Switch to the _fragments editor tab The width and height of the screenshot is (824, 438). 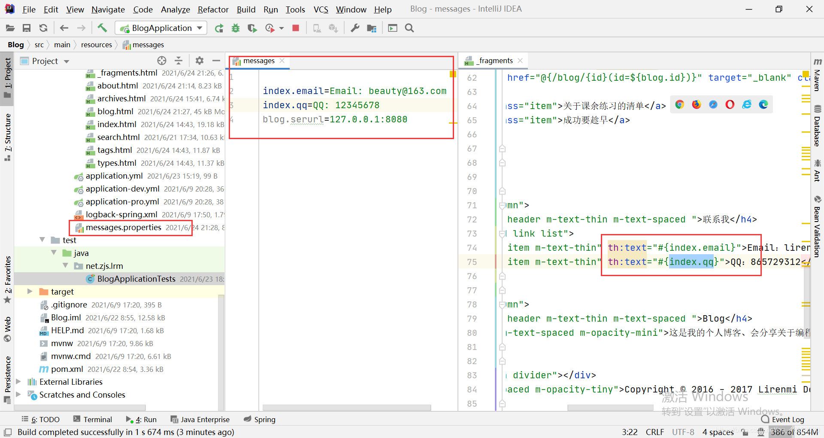(495, 61)
